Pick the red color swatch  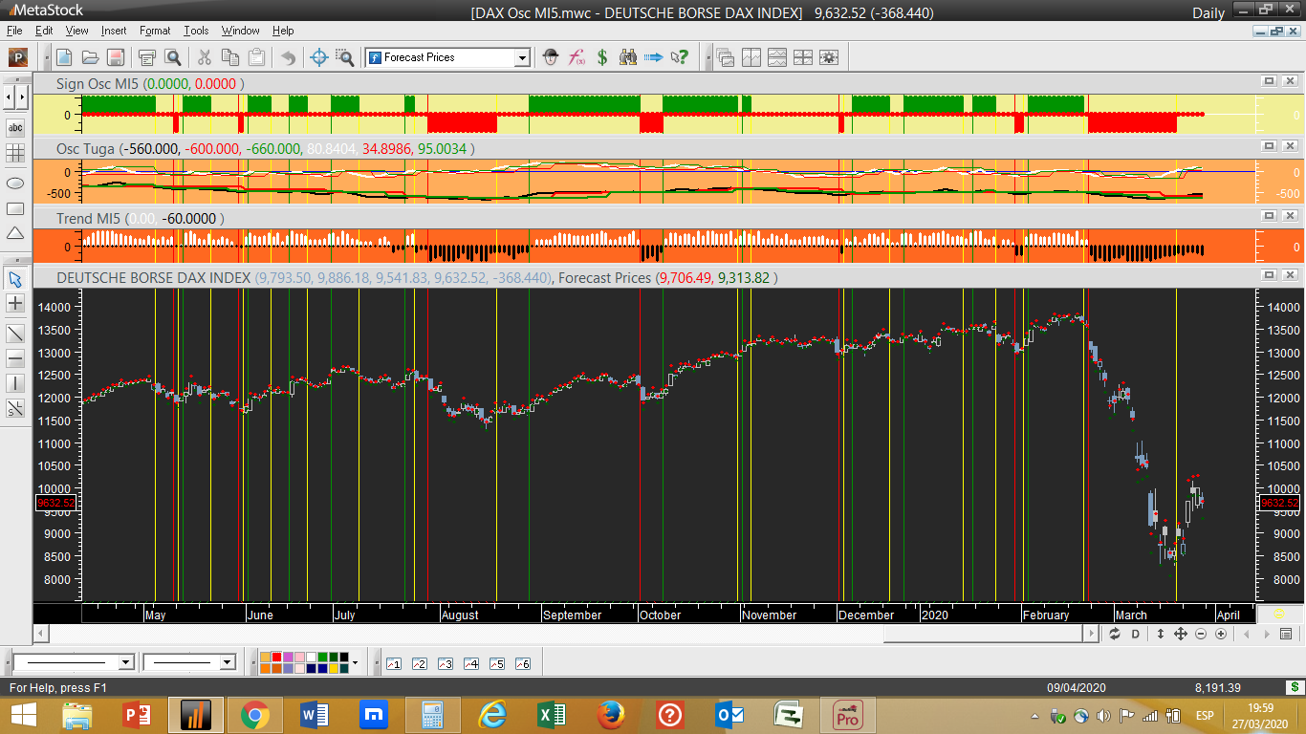tap(276, 658)
